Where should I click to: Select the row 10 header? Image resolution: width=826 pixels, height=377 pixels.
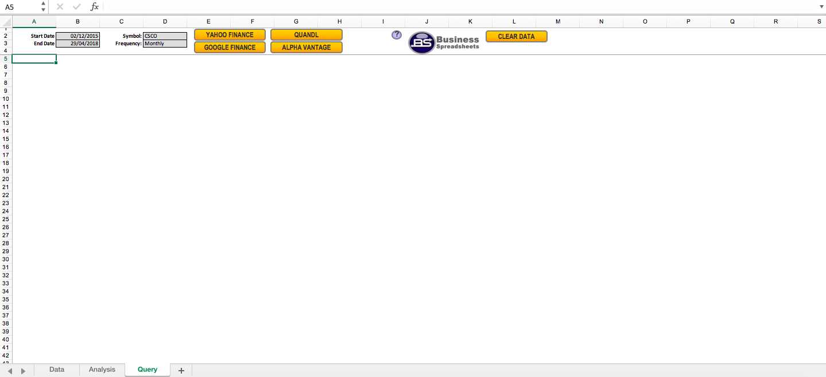click(x=6, y=99)
